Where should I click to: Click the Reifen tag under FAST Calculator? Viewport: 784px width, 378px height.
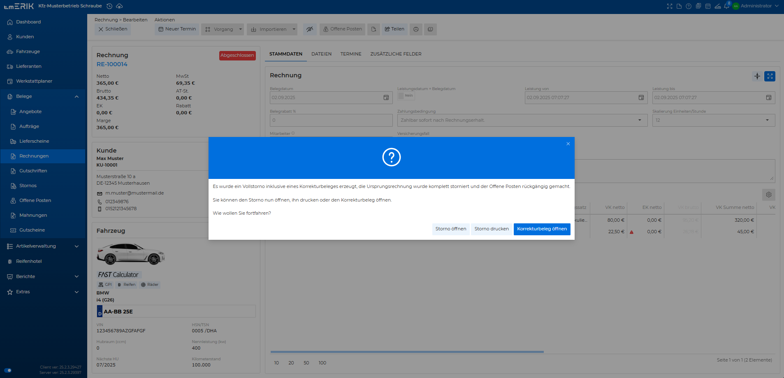tap(127, 285)
